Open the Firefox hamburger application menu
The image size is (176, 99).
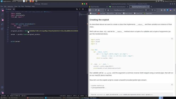click(174, 10)
